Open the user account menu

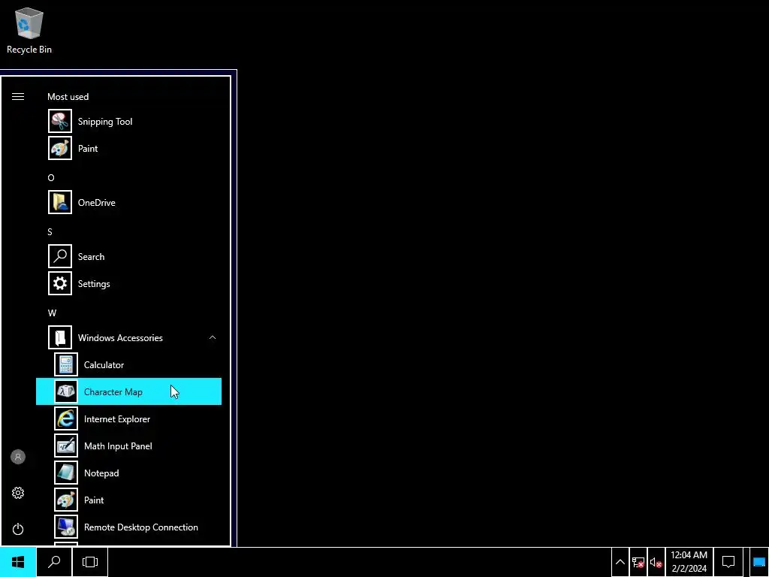[x=18, y=457]
